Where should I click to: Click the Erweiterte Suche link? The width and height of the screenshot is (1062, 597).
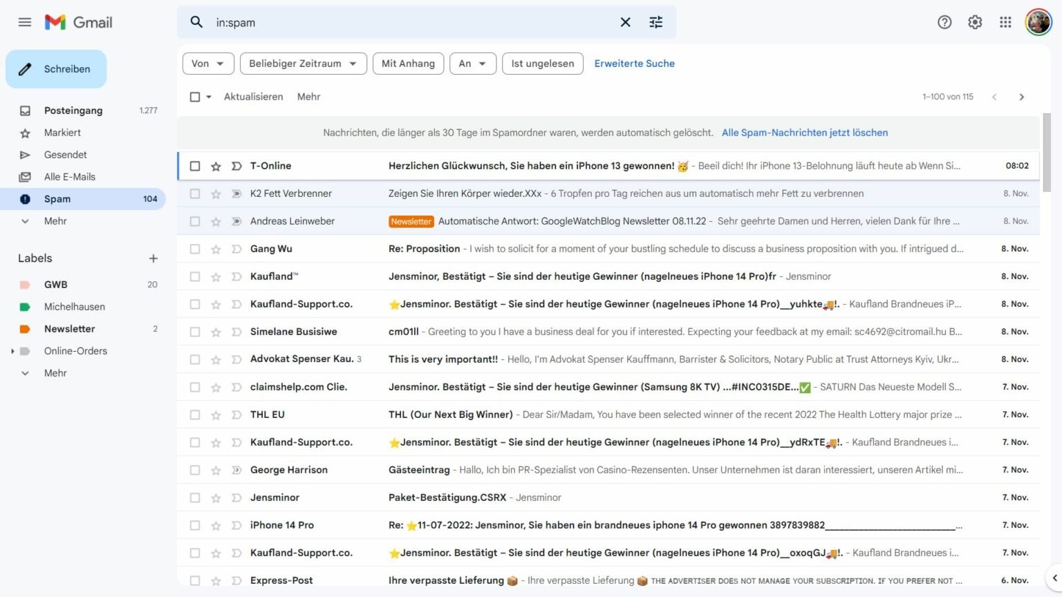tap(634, 63)
